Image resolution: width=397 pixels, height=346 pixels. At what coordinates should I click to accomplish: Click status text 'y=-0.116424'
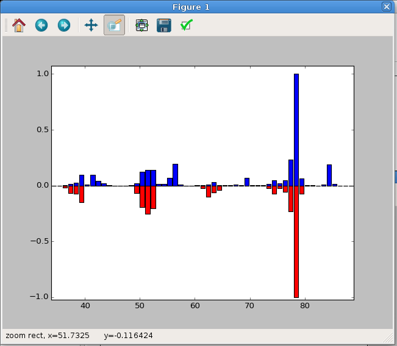128,336
